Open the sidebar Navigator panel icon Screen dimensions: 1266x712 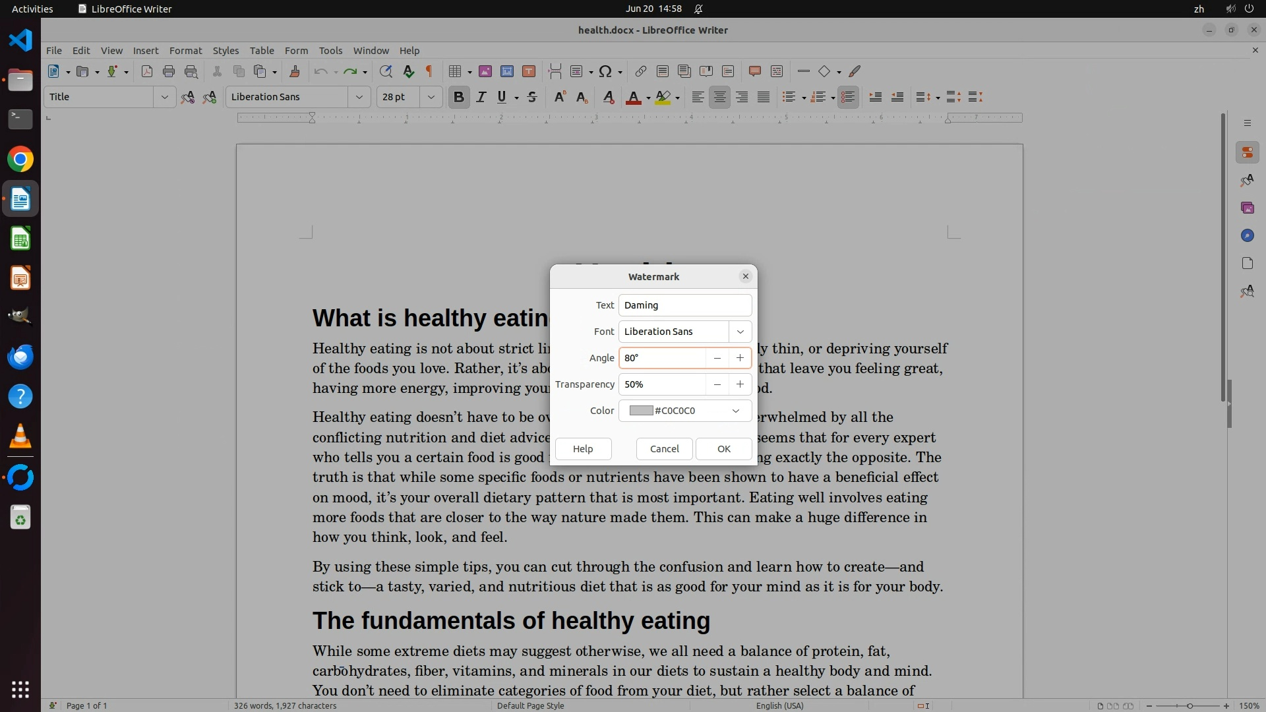(x=1247, y=236)
